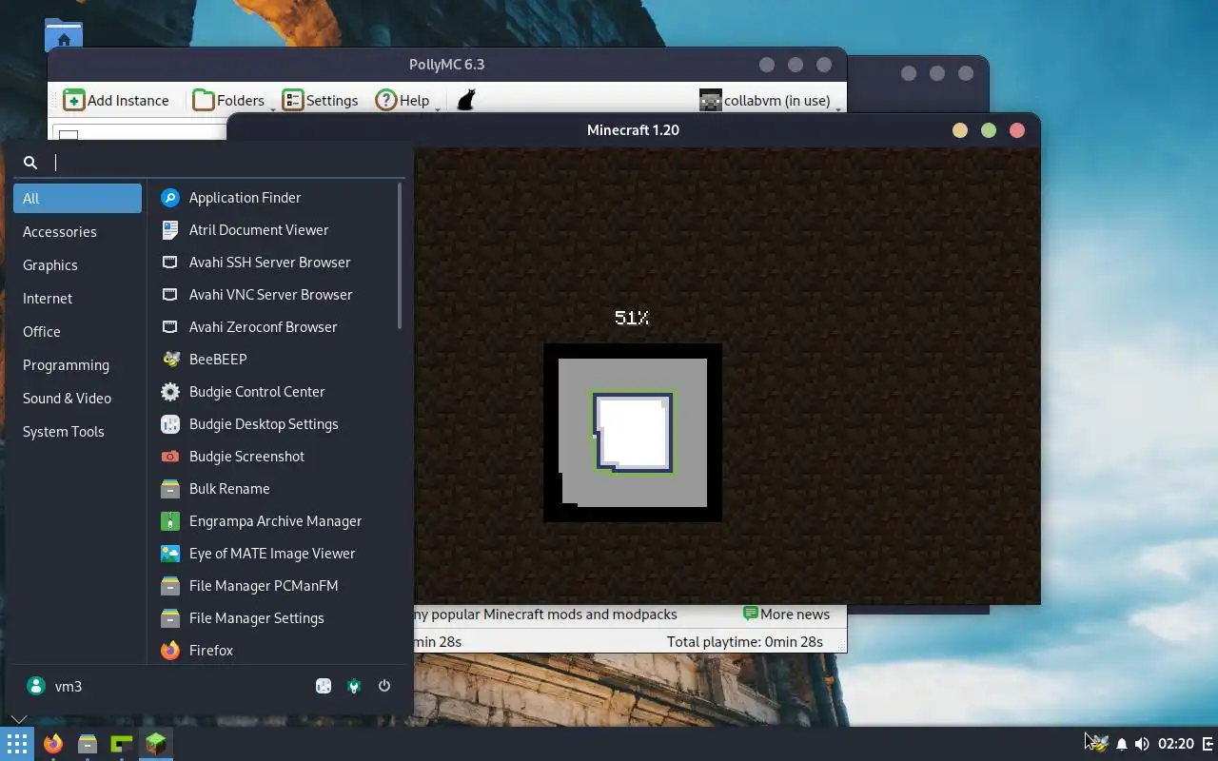Click the More news button
This screenshot has width=1218, height=761.
(x=786, y=615)
